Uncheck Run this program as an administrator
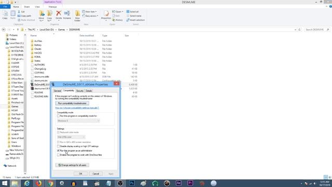 (58, 151)
